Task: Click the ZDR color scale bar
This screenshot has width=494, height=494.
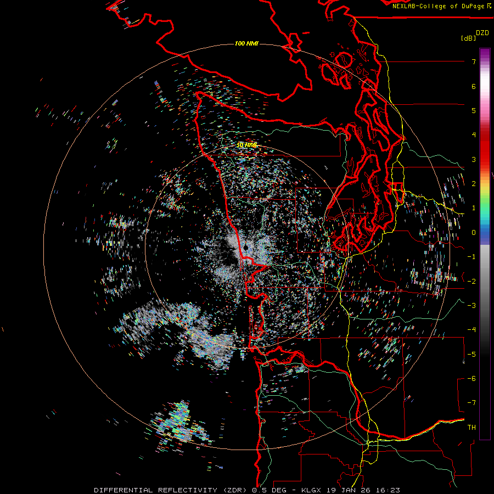Action: pos(485,244)
